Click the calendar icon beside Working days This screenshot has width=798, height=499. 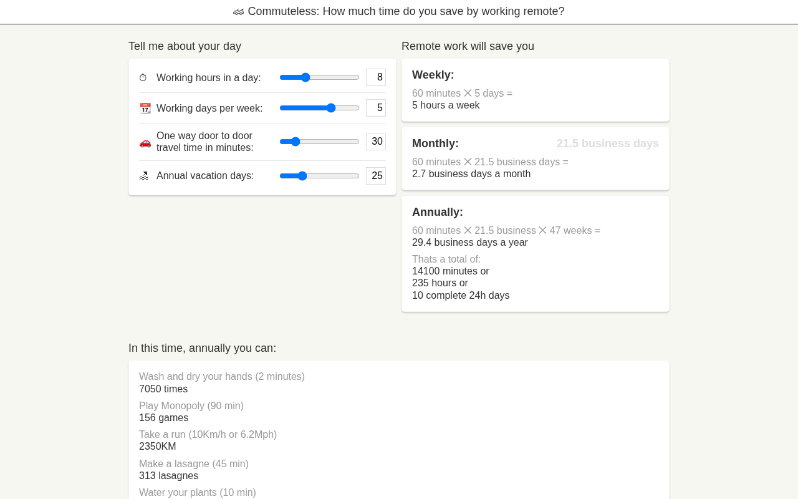[x=145, y=109]
